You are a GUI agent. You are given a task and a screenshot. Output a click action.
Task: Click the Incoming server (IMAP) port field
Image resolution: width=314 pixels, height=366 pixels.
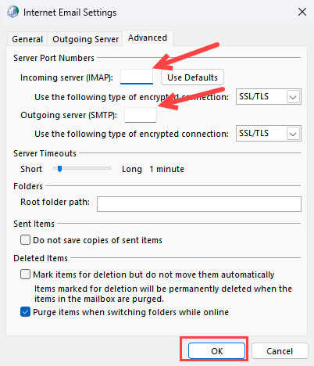pos(137,77)
